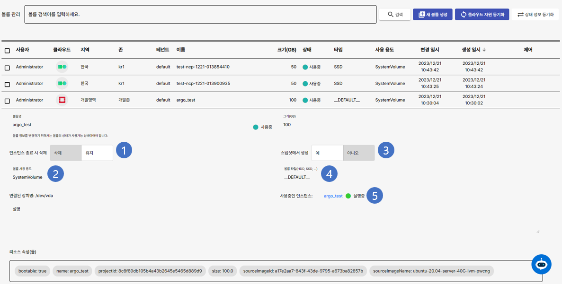Viewport: 562px width, 284px height.
Task: Sort the table by 생성 일시 column
Action: [473, 50]
